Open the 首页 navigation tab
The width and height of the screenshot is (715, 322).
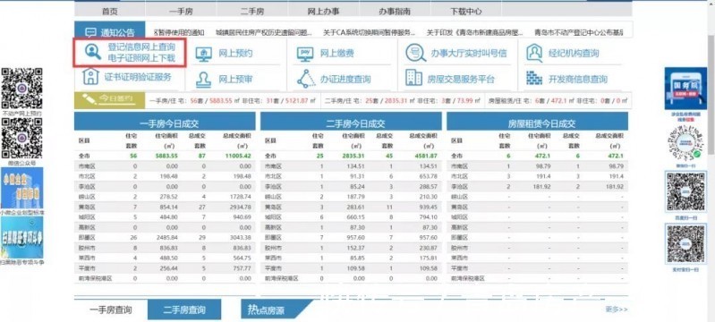(110, 12)
